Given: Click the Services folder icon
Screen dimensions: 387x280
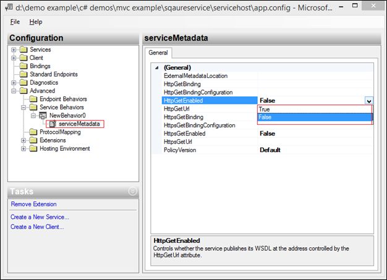Looking at the screenshot, I should pos(23,49).
